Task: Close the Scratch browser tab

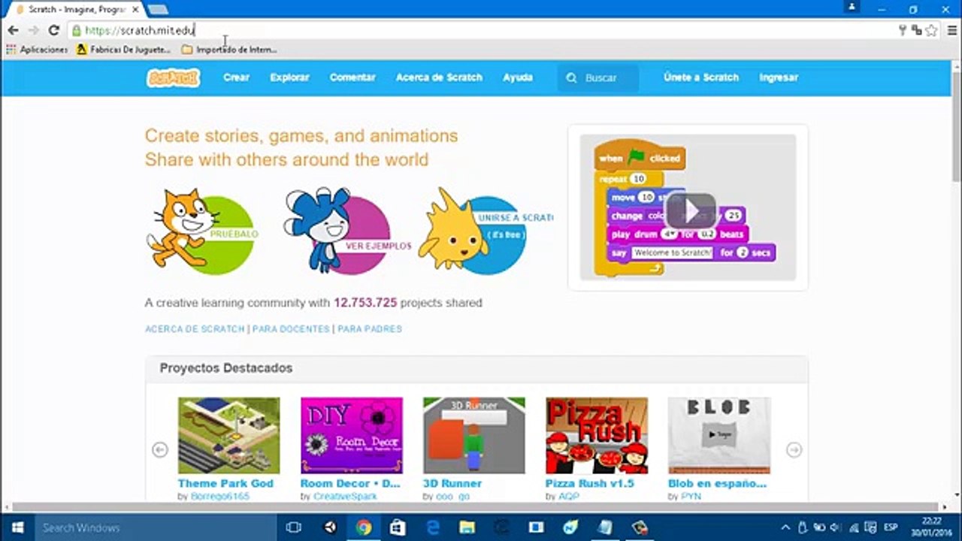Action: pos(135,10)
